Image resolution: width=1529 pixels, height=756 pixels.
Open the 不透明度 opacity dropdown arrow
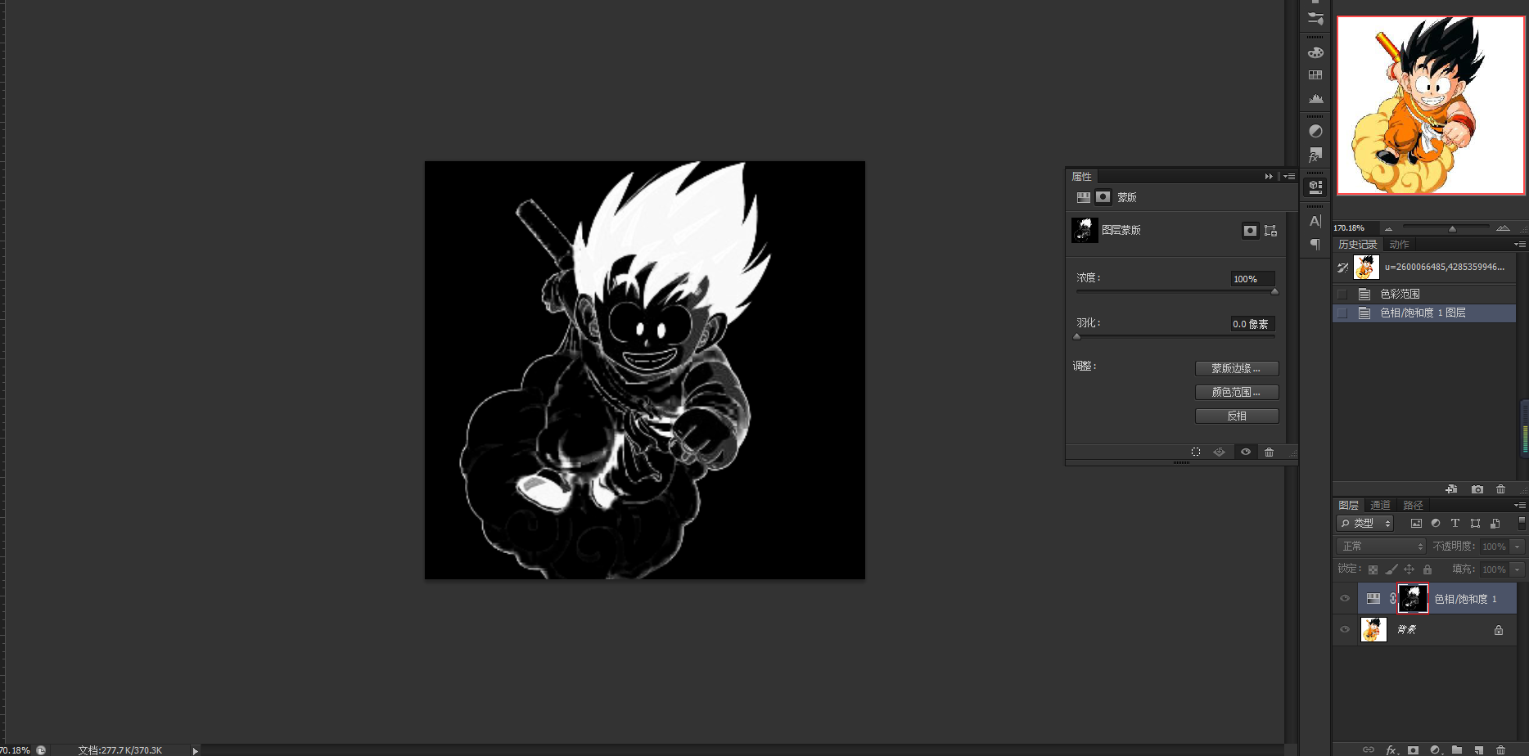(1518, 547)
